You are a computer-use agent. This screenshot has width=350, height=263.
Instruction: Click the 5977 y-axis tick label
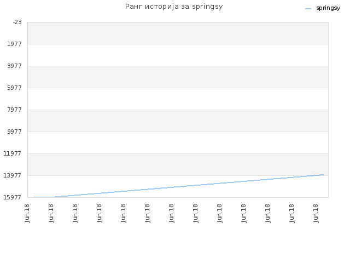tap(15, 88)
